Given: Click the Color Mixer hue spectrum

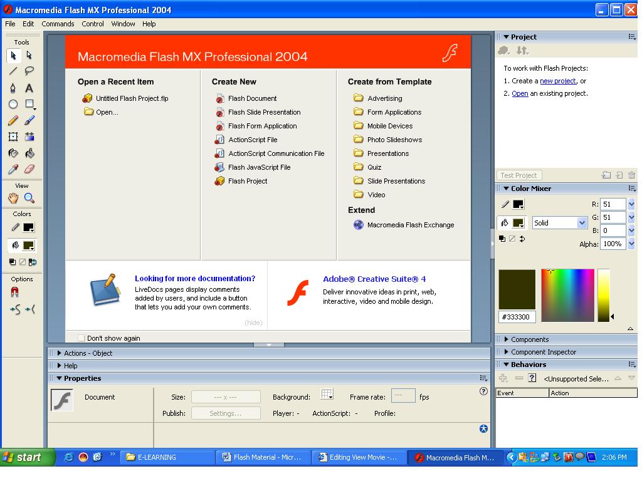Looking at the screenshot, I should point(567,296).
